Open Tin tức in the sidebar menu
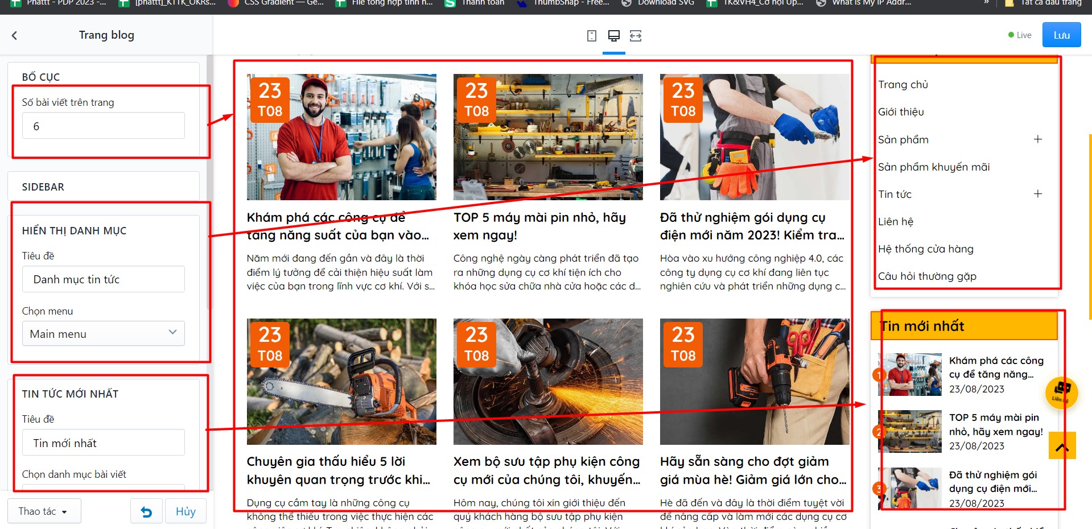Screen dimensions: 1092x529 [x=895, y=194]
